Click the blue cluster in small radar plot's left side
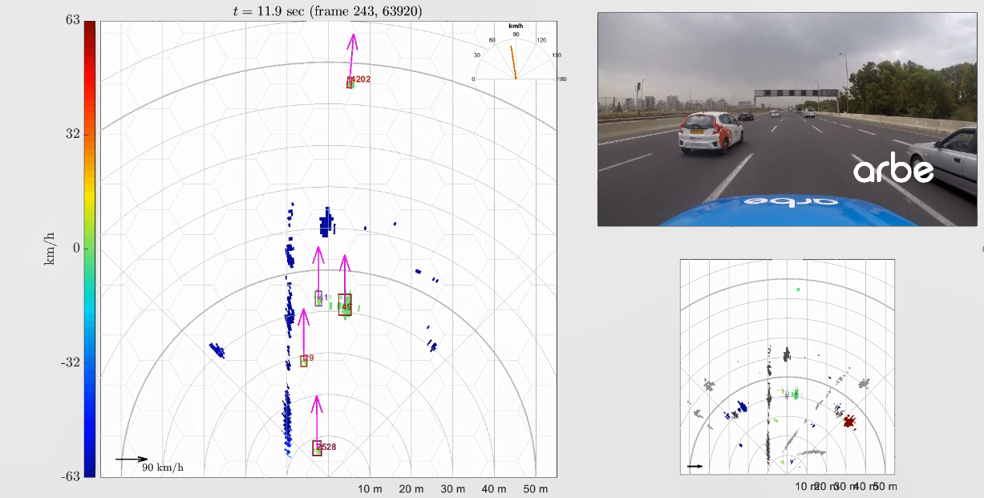 [741, 407]
